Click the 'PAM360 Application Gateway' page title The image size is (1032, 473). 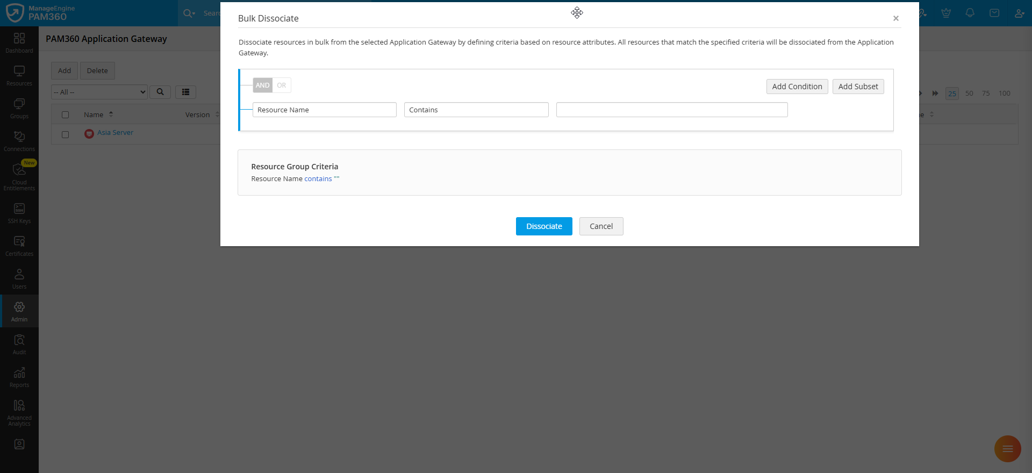click(106, 39)
